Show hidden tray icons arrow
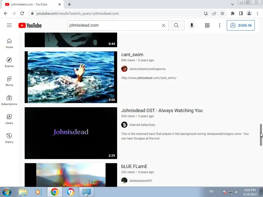This screenshot has width=263, height=197. click(218, 192)
